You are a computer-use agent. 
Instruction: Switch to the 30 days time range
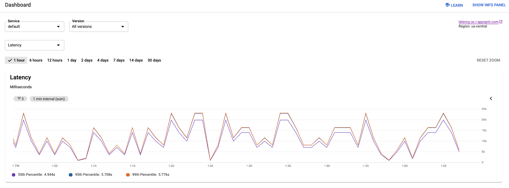154,60
